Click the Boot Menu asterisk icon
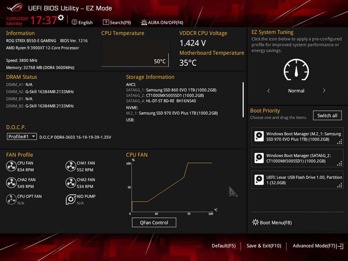Viewport: 348px width, 261px height. click(x=256, y=222)
